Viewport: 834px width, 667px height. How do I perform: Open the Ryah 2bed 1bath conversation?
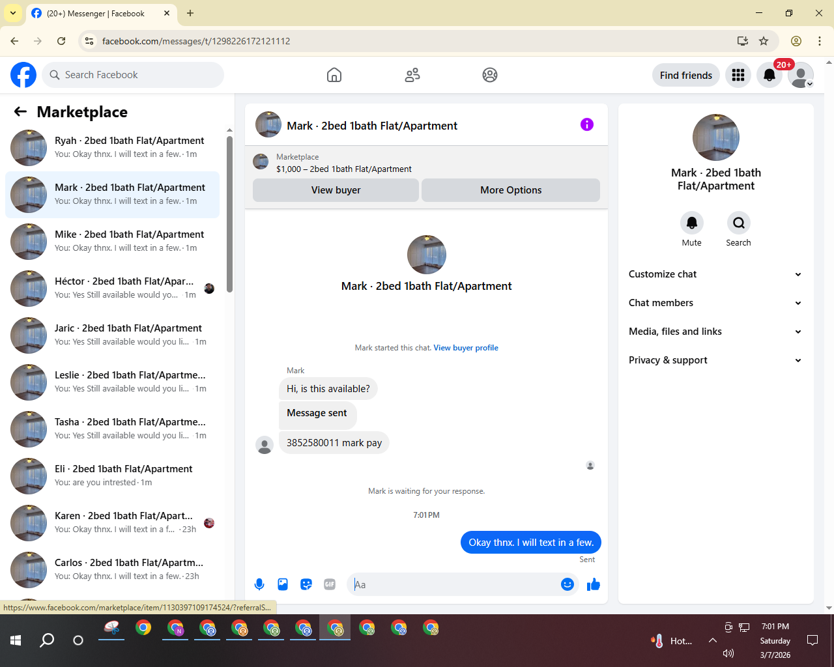(x=112, y=148)
